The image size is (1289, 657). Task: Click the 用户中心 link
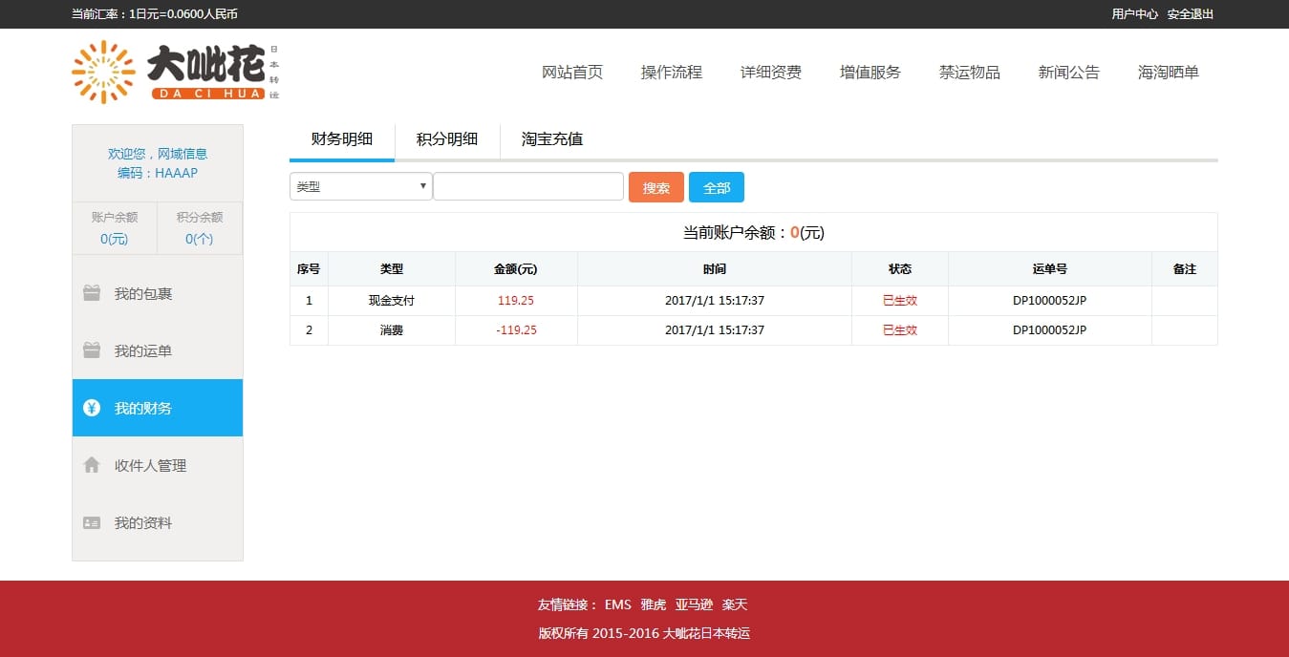pos(1135,14)
